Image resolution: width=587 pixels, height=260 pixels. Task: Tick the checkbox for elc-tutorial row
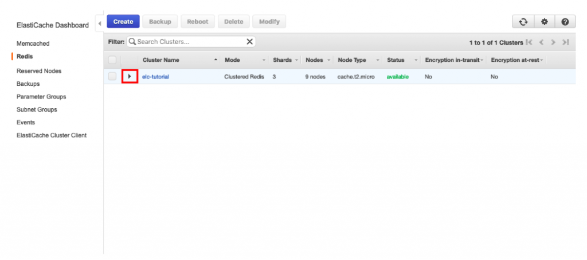pyautogui.click(x=112, y=76)
